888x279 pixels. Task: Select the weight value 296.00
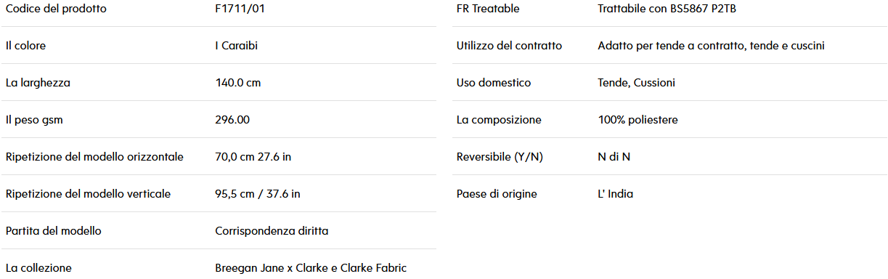point(232,120)
